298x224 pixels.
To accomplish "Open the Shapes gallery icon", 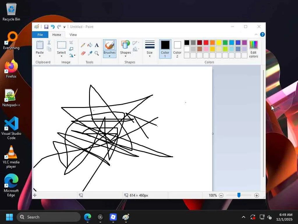I will point(125,45).
